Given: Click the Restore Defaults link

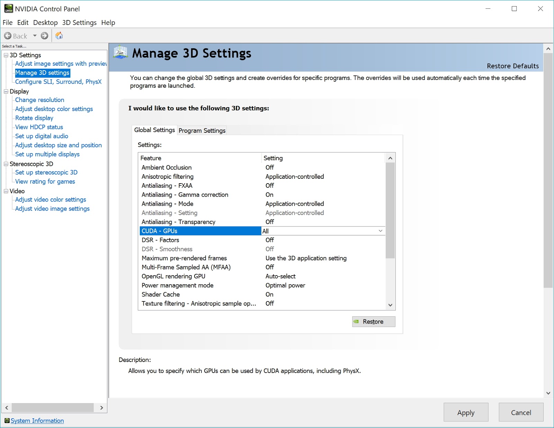Looking at the screenshot, I should [512, 66].
